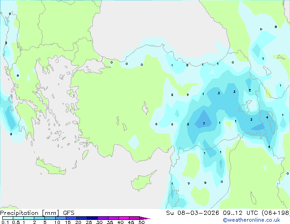Click the legend label "25"

[89, 222]
